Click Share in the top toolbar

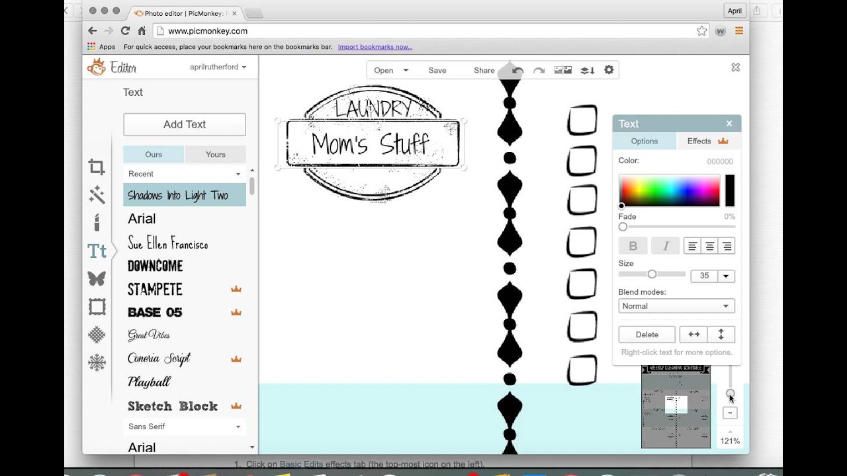pyautogui.click(x=484, y=70)
